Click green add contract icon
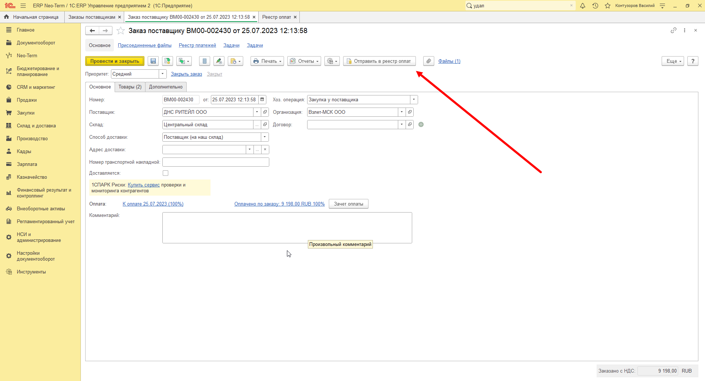The width and height of the screenshot is (705, 381). coord(421,124)
